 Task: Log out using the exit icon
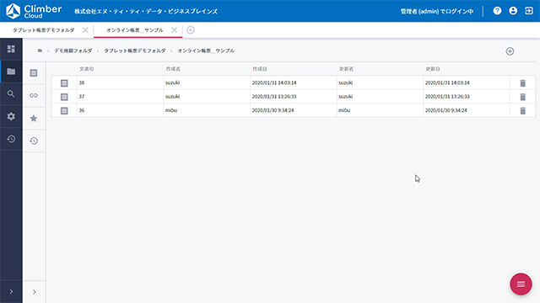tap(529, 11)
